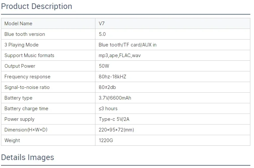The width and height of the screenshot is (254, 168).
Task: Select the Dimension(H×W×D) label
Action: tap(26, 130)
